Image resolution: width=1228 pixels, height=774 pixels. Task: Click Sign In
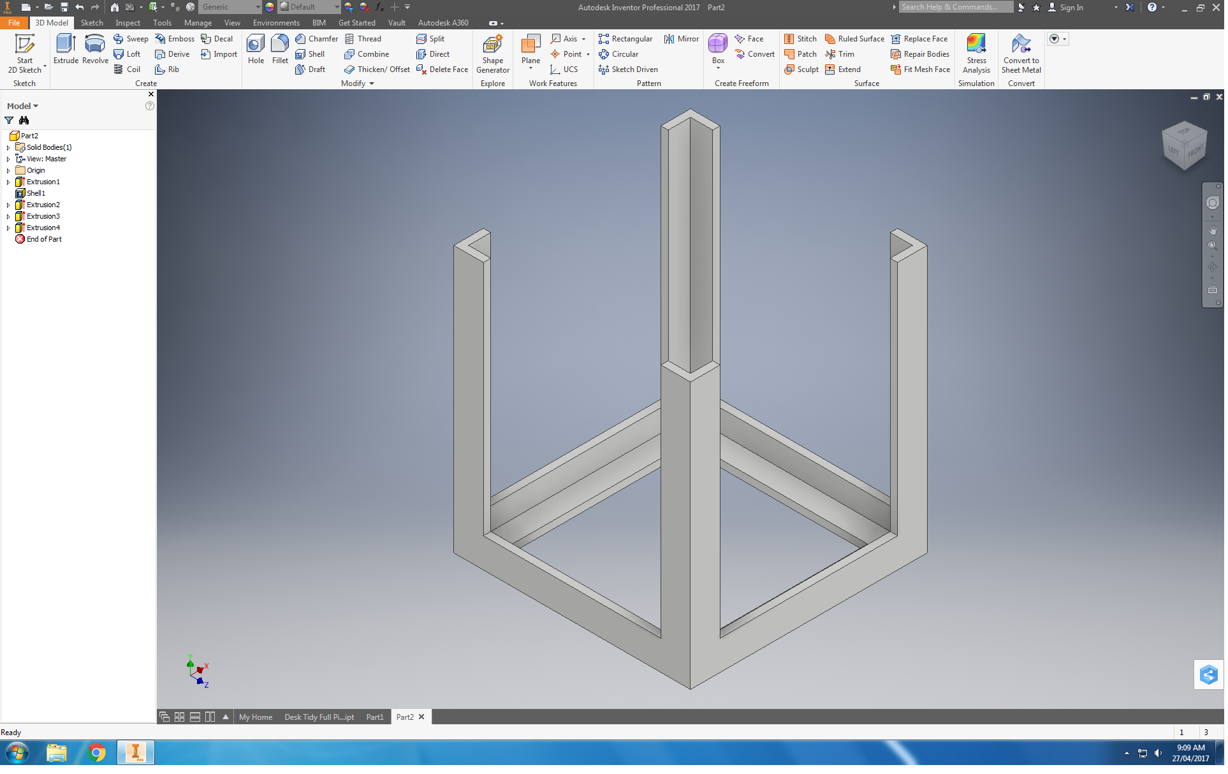1065,7
